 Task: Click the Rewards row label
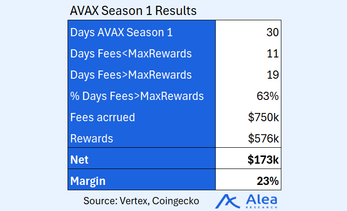(x=92, y=139)
